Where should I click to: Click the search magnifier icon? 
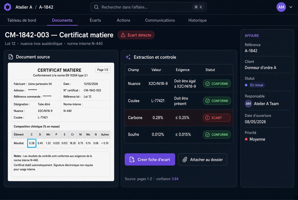[96, 7]
